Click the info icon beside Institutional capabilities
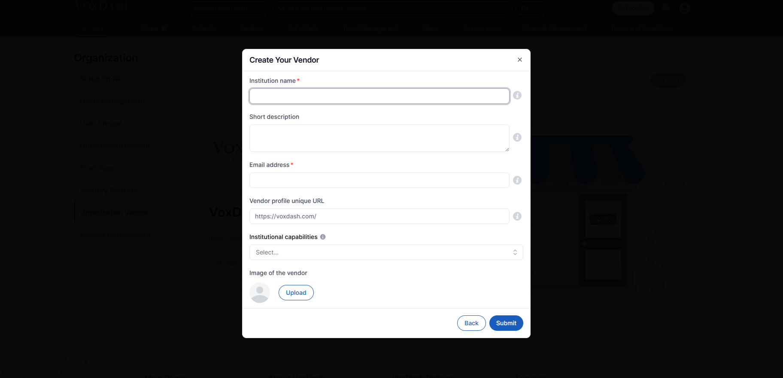This screenshot has width=783, height=378. click(x=323, y=237)
